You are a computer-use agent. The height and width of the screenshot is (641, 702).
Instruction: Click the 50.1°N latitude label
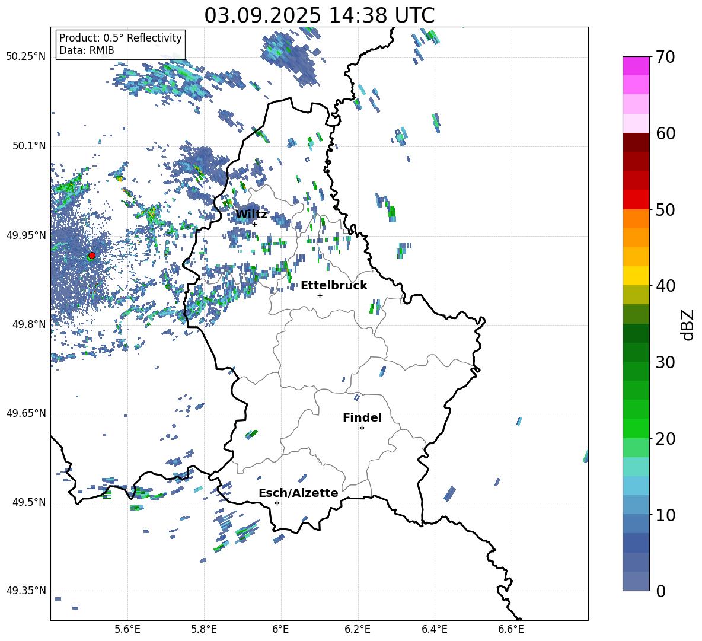[28, 146]
